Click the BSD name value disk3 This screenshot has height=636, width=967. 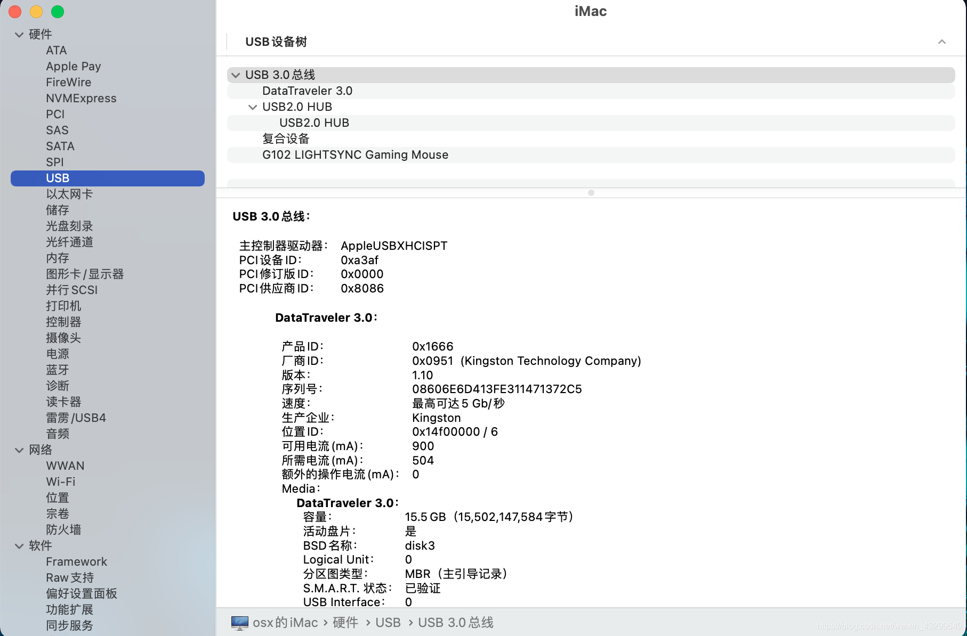tap(420, 546)
